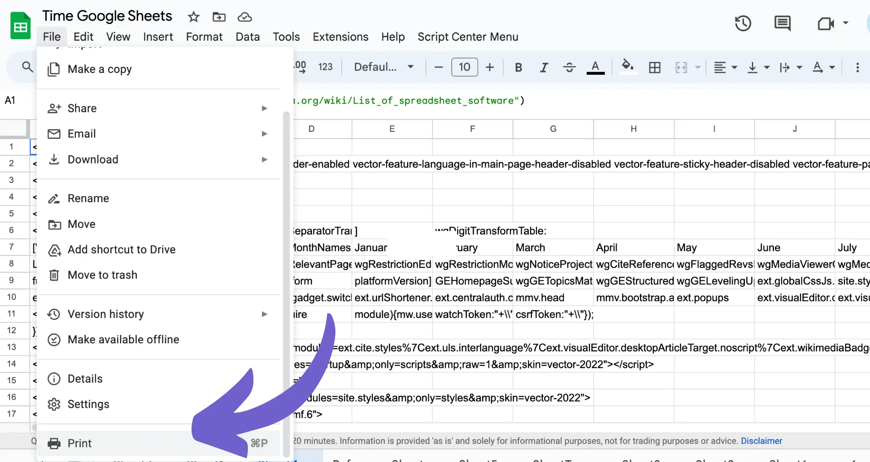The height and width of the screenshot is (462, 870).
Task: Open text rotation dropdown
Action: [823, 67]
